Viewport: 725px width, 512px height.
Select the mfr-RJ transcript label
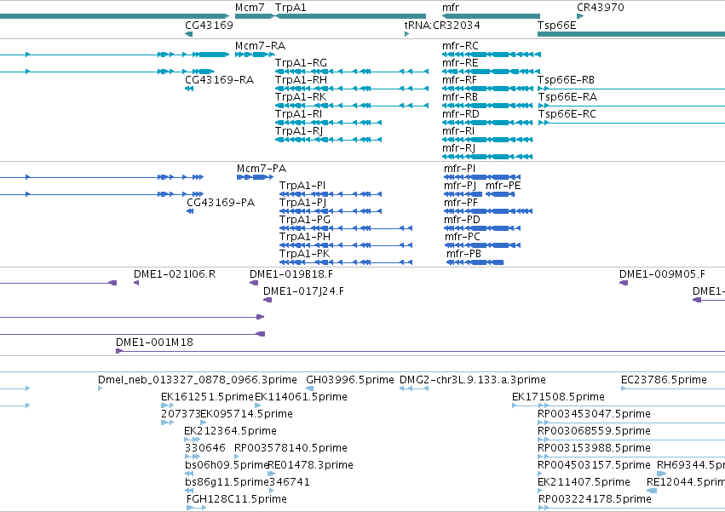458,148
